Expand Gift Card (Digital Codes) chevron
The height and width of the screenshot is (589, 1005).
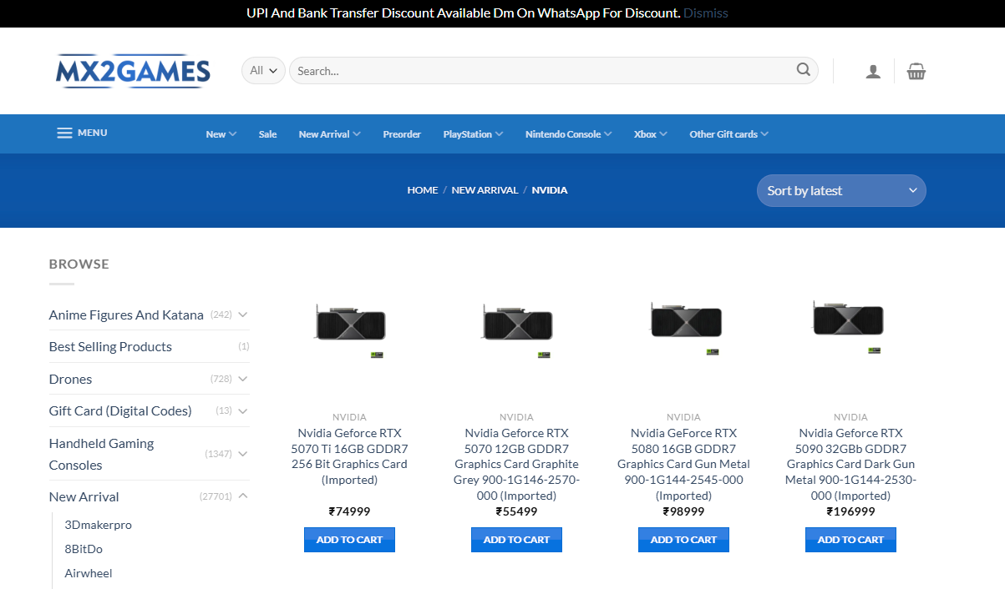[243, 410]
